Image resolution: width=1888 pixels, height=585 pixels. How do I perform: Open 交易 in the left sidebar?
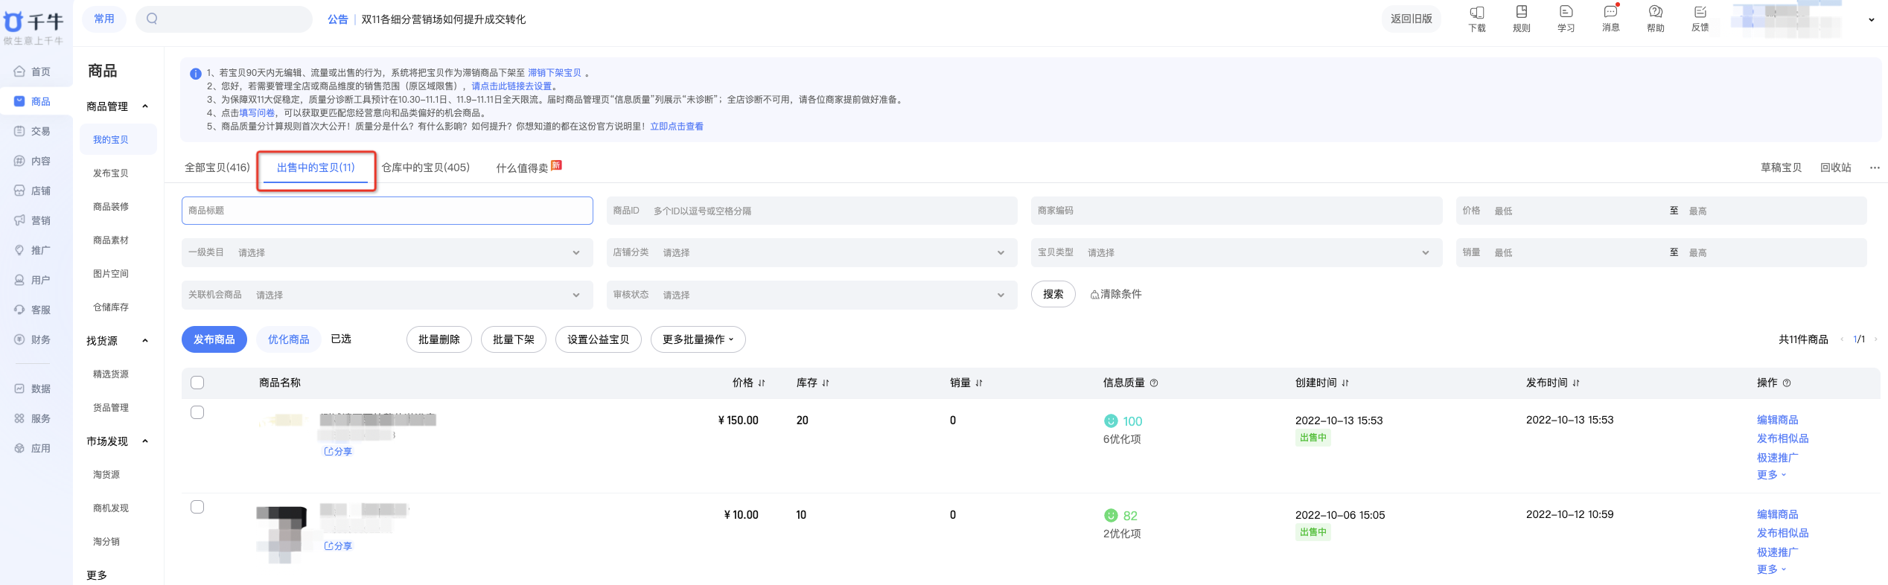[x=33, y=131]
